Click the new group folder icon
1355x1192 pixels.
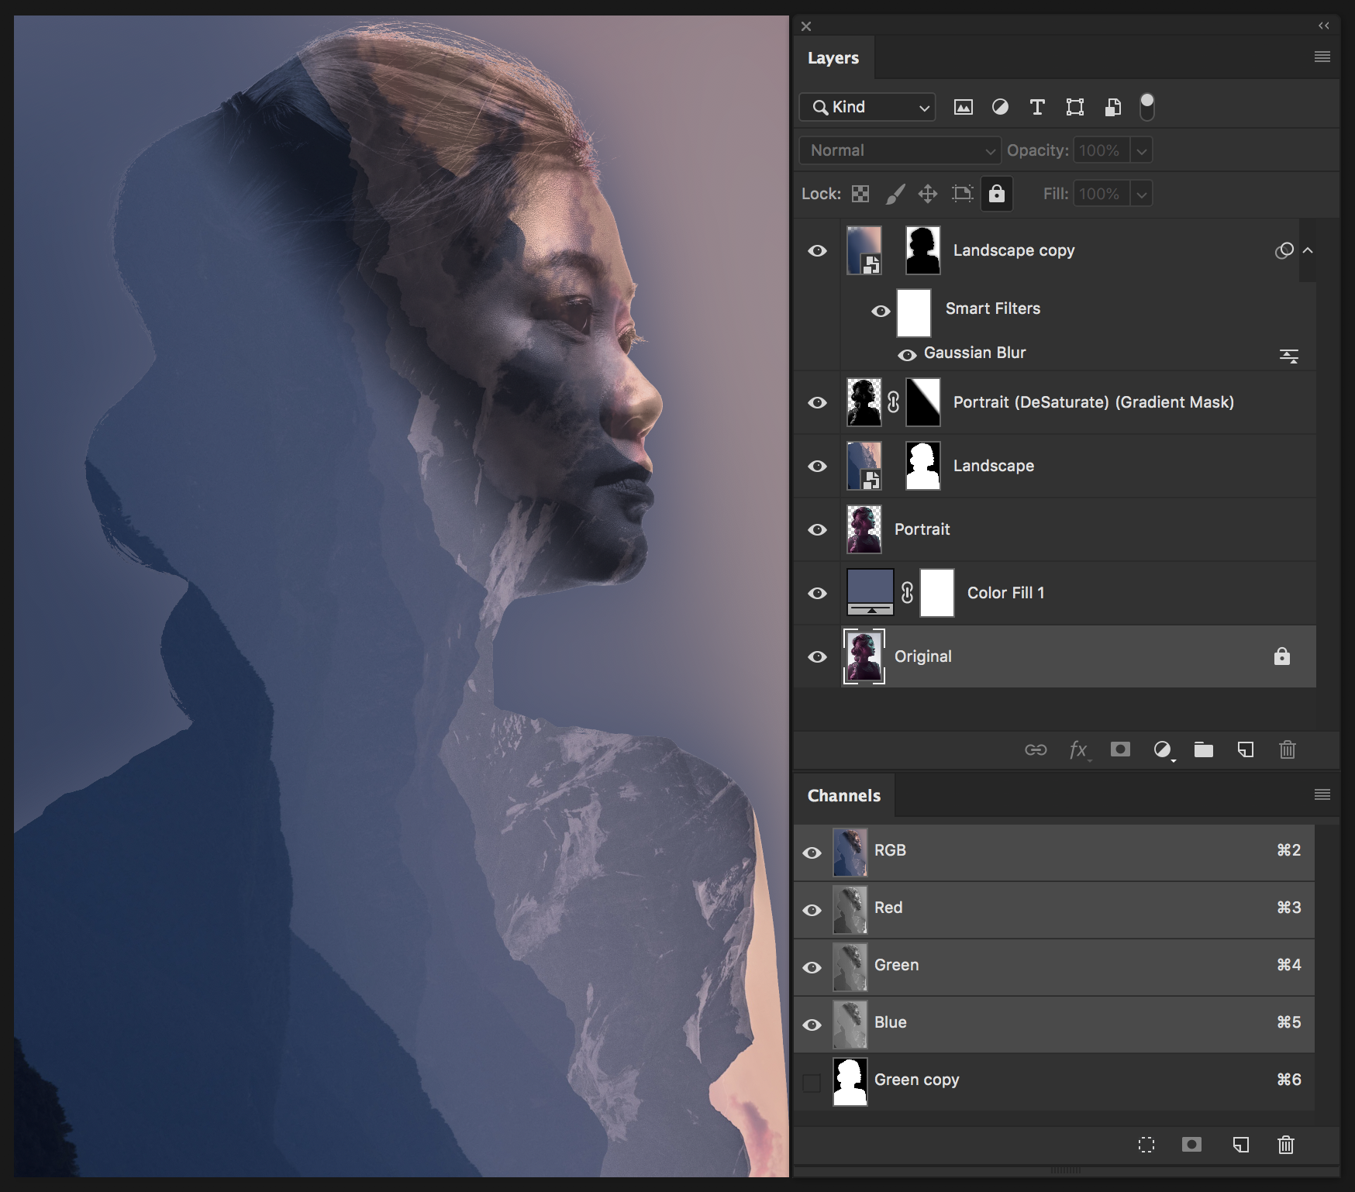(x=1203, y=749)
